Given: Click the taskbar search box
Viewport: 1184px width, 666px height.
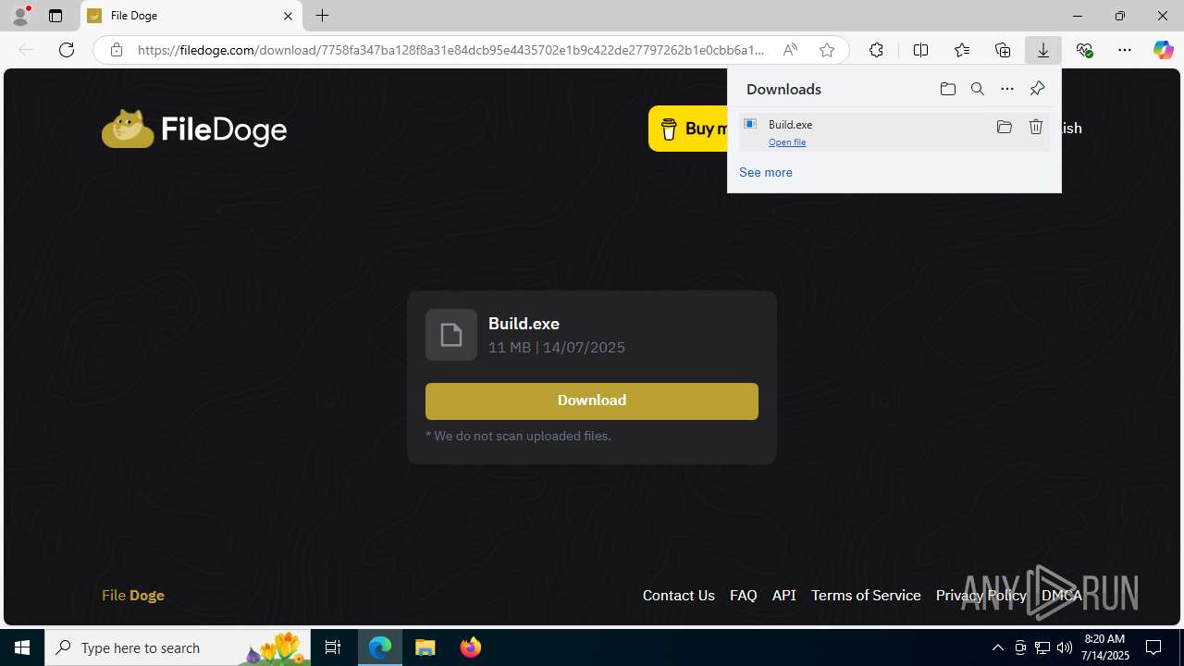Looking at the screenshot, I should click(x=178, y=647).
